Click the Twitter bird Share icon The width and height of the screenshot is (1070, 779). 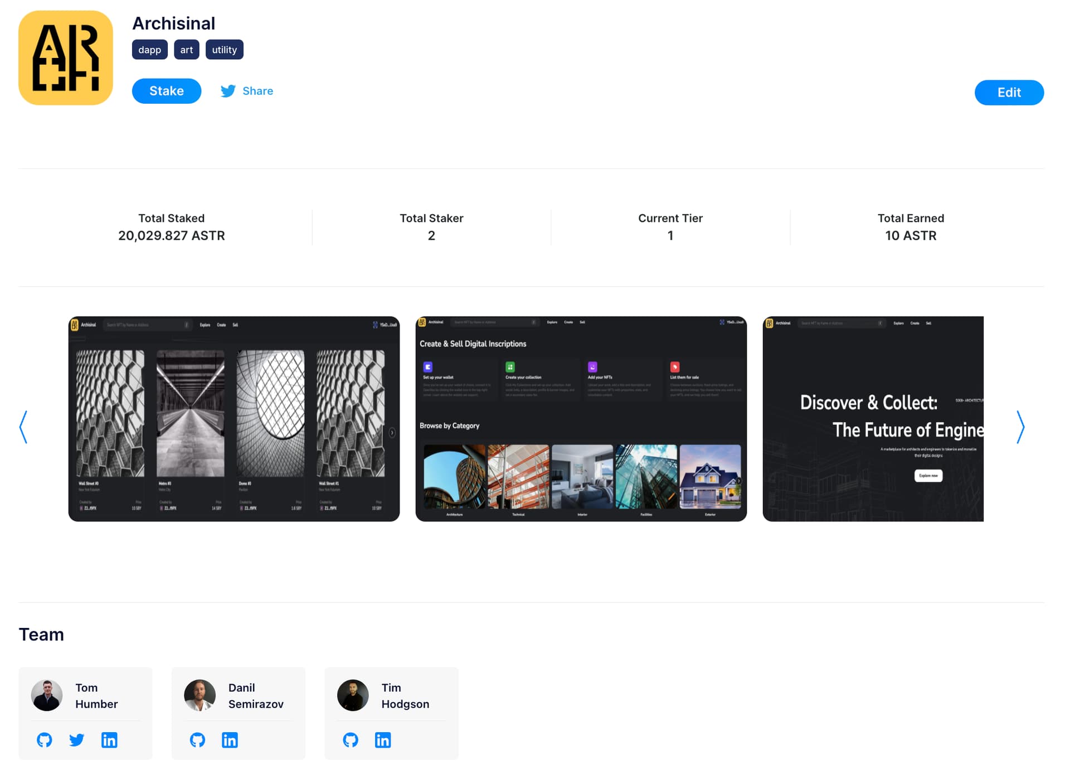(x=228, y=91)
